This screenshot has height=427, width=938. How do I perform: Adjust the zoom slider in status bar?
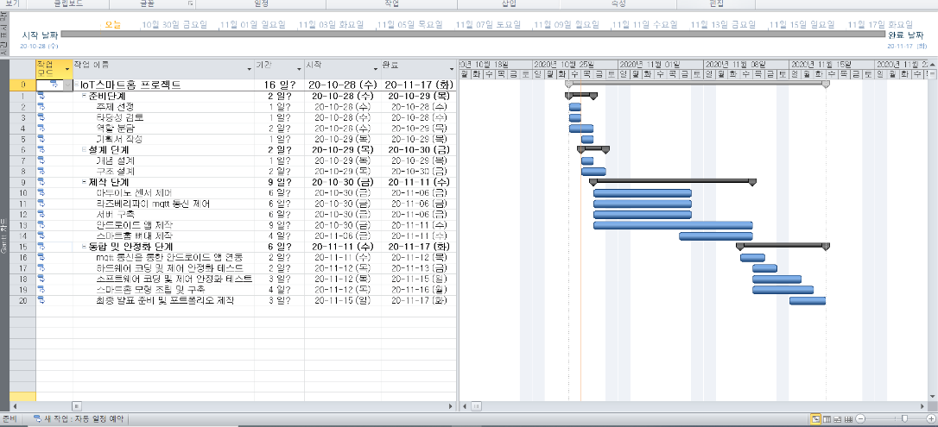tap(906, 418)
